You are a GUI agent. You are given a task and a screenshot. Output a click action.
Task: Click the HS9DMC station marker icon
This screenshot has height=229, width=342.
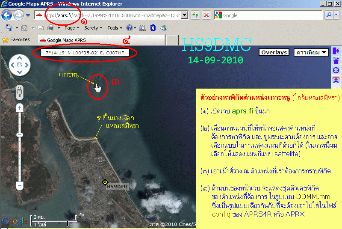pyautogui.click(x=105, y=182)
